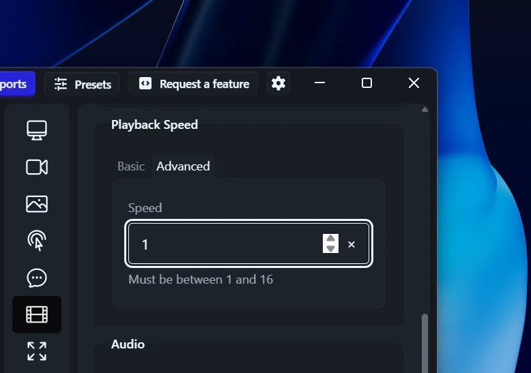Decrease speed with the down stepper arrow
This screenshot has height=373, width=531.
pos(330,248)
